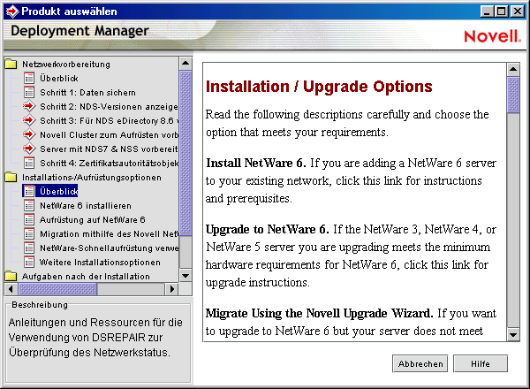Select Weitere Installationsoptionen
The image size is (530, 389).
pos(100,263)
